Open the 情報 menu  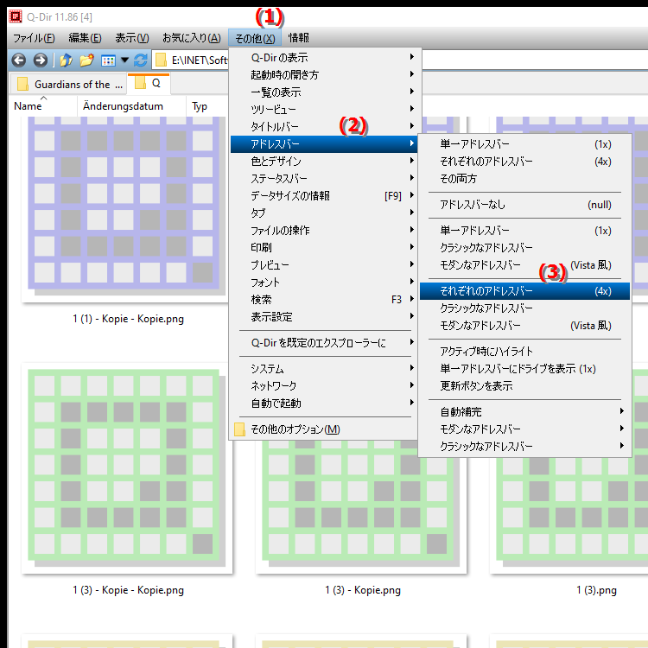pos(298,38)
